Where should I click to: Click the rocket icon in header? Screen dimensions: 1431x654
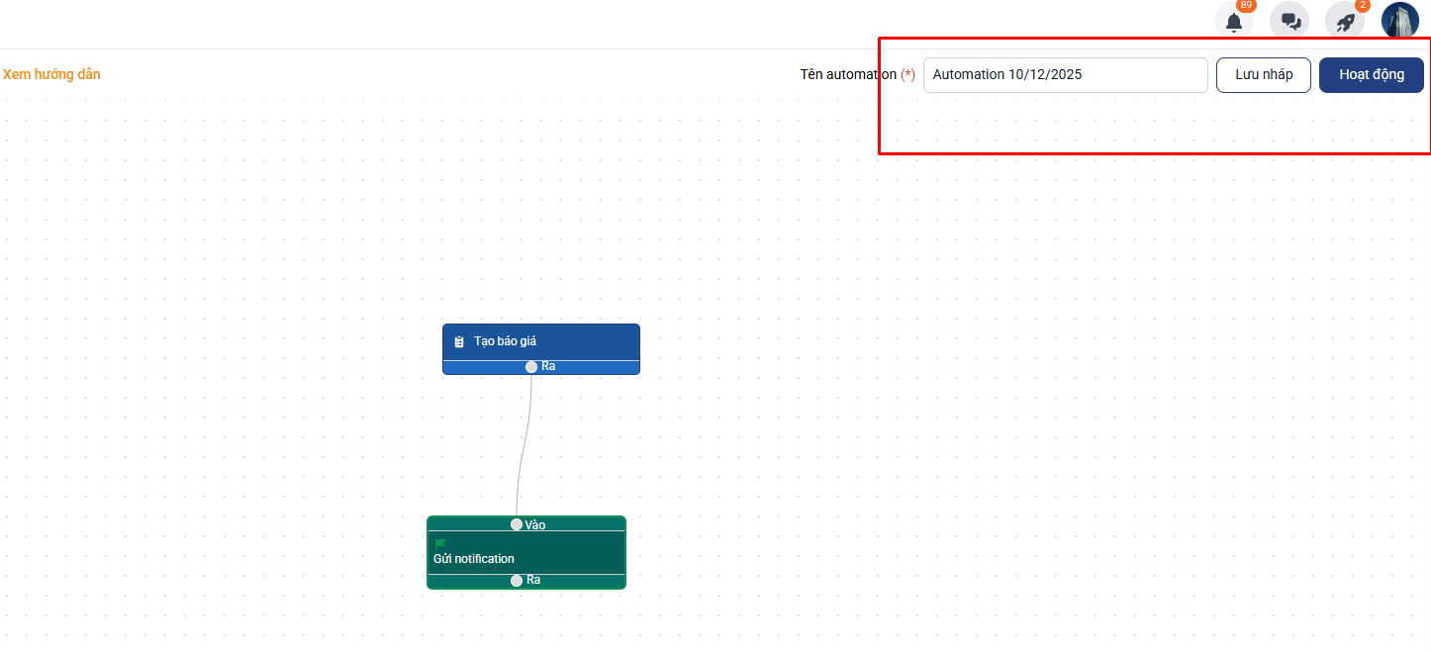1344,22
